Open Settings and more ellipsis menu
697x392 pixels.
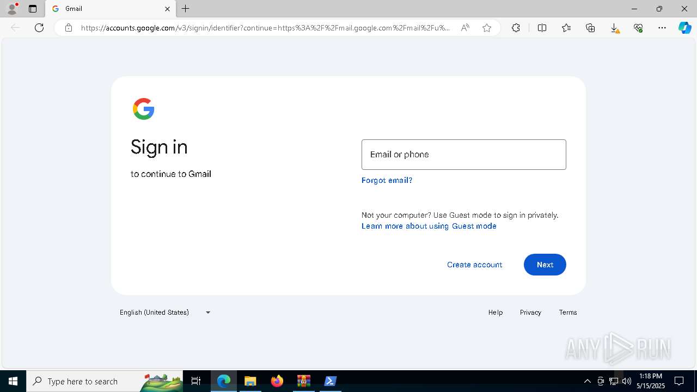coord(662,28)
